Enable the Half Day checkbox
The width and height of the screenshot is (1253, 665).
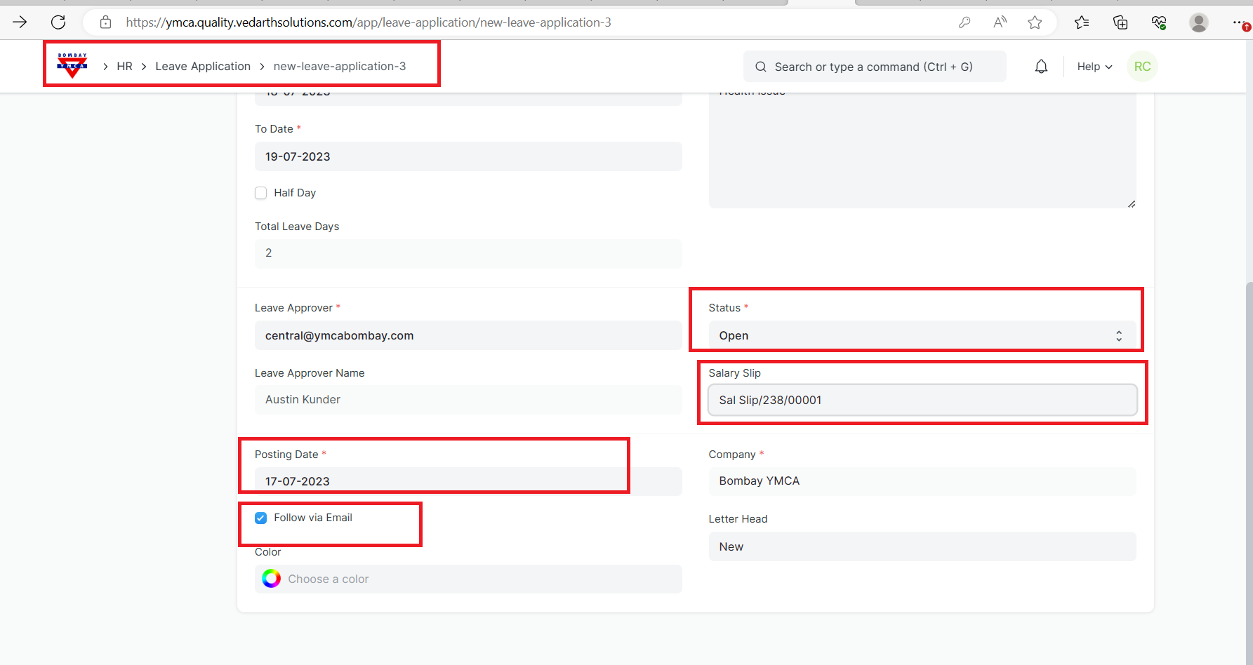pos(261,193)
